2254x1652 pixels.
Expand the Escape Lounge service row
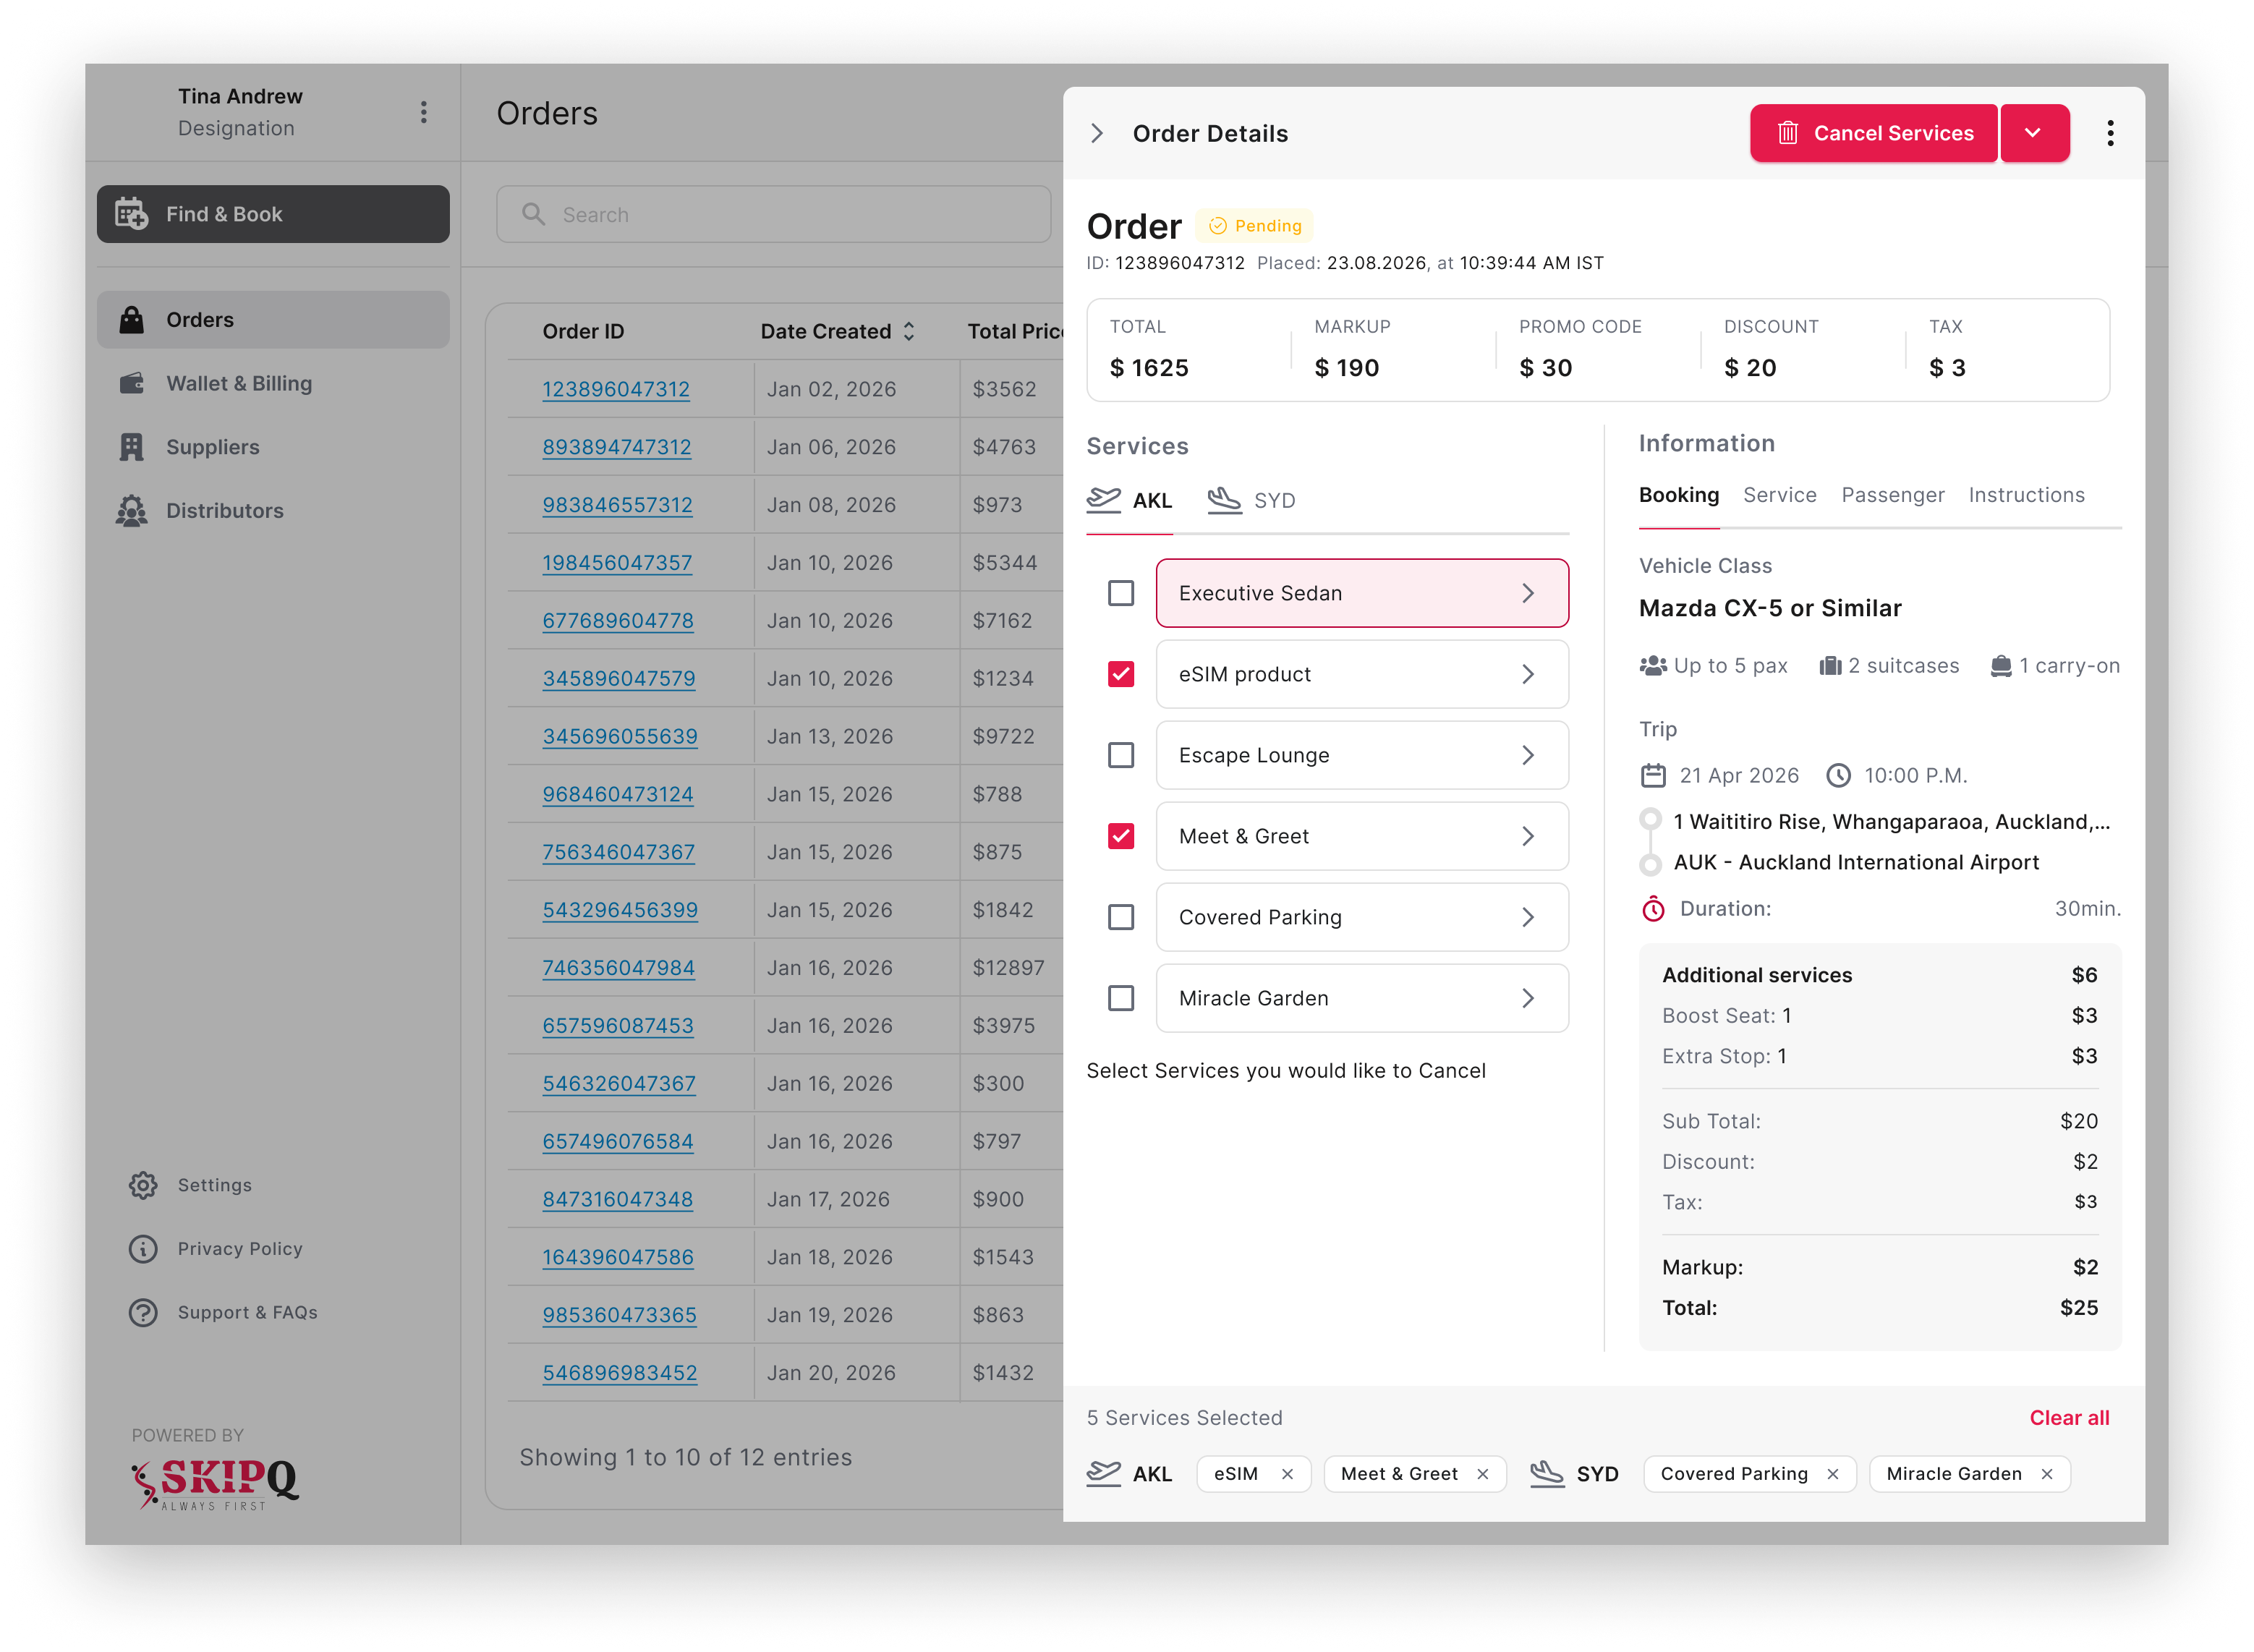click(1362, 755)
